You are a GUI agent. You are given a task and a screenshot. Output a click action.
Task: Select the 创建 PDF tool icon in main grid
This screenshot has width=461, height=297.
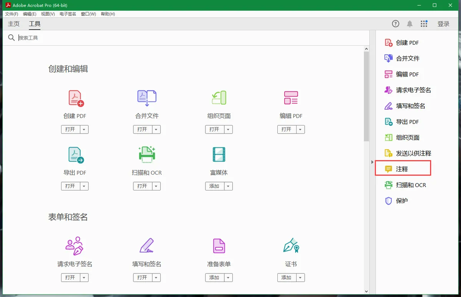pos(76,98)
